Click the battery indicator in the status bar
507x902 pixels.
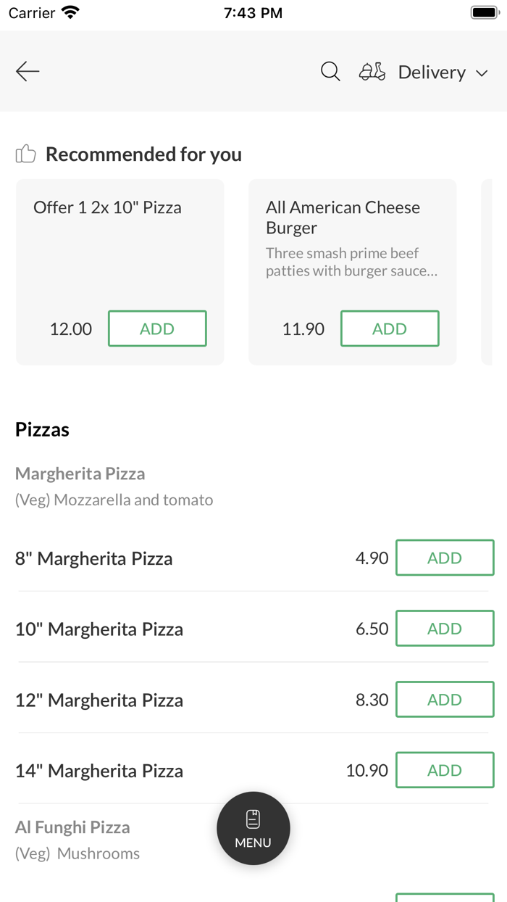coord(484,12)
